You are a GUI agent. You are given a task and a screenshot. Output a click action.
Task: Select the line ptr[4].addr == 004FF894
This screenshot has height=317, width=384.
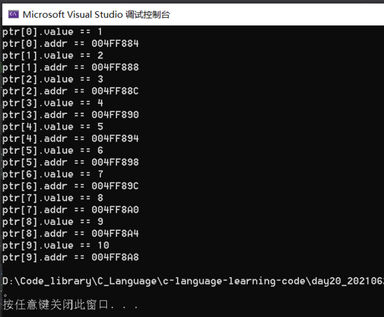tap(71, 139)
